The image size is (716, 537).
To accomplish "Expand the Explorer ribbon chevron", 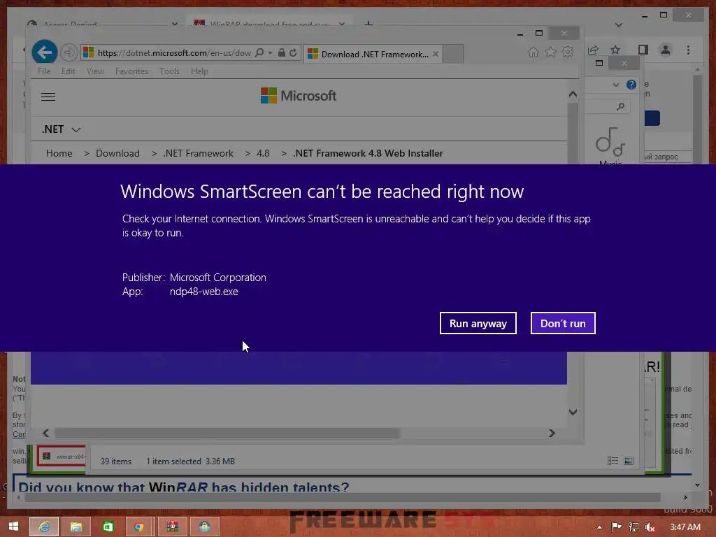I will [x=616, y=85].
